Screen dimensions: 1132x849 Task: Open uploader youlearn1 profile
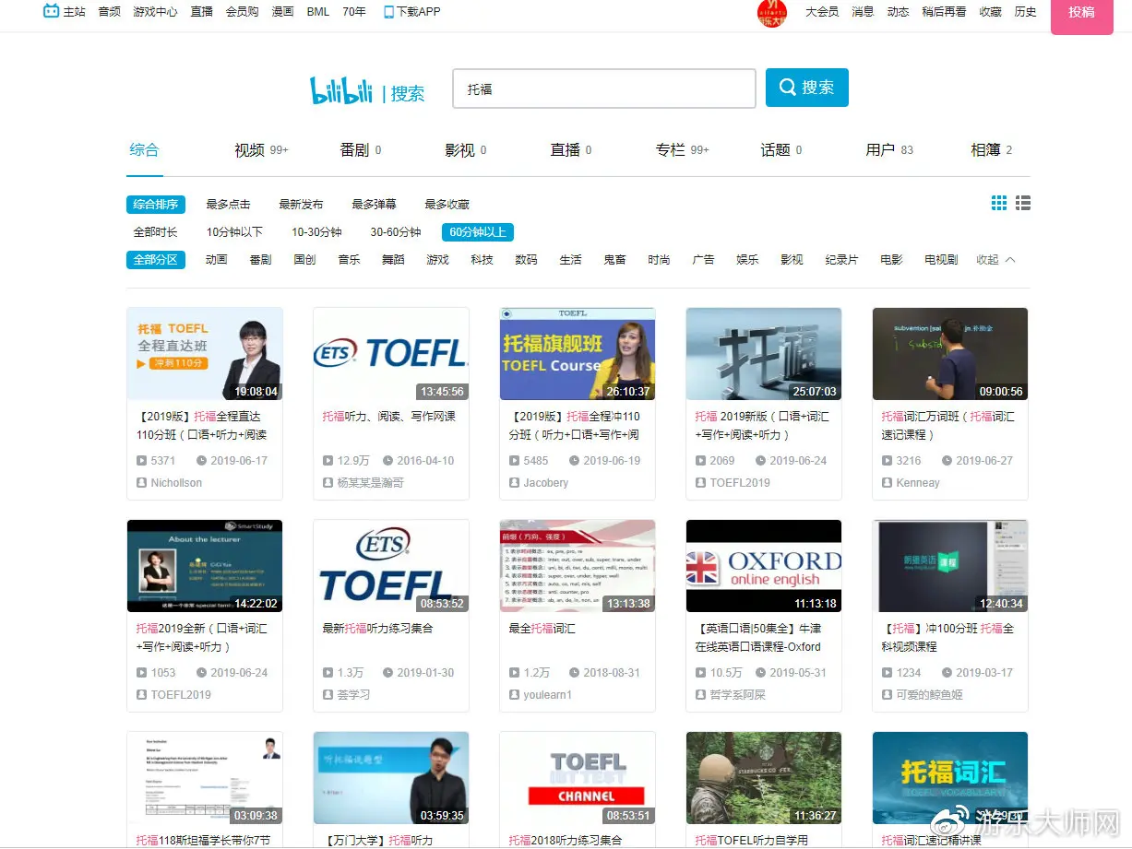point(547,695)
